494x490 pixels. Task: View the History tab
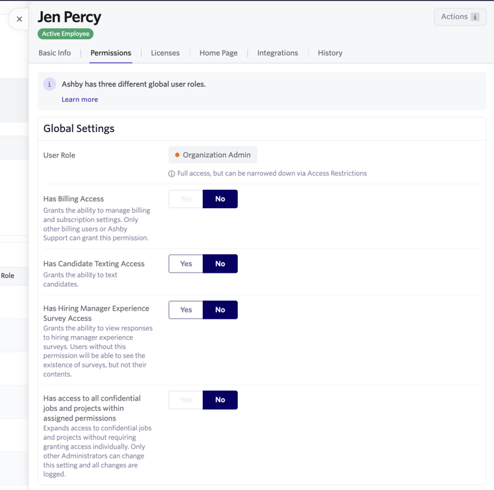330,53
